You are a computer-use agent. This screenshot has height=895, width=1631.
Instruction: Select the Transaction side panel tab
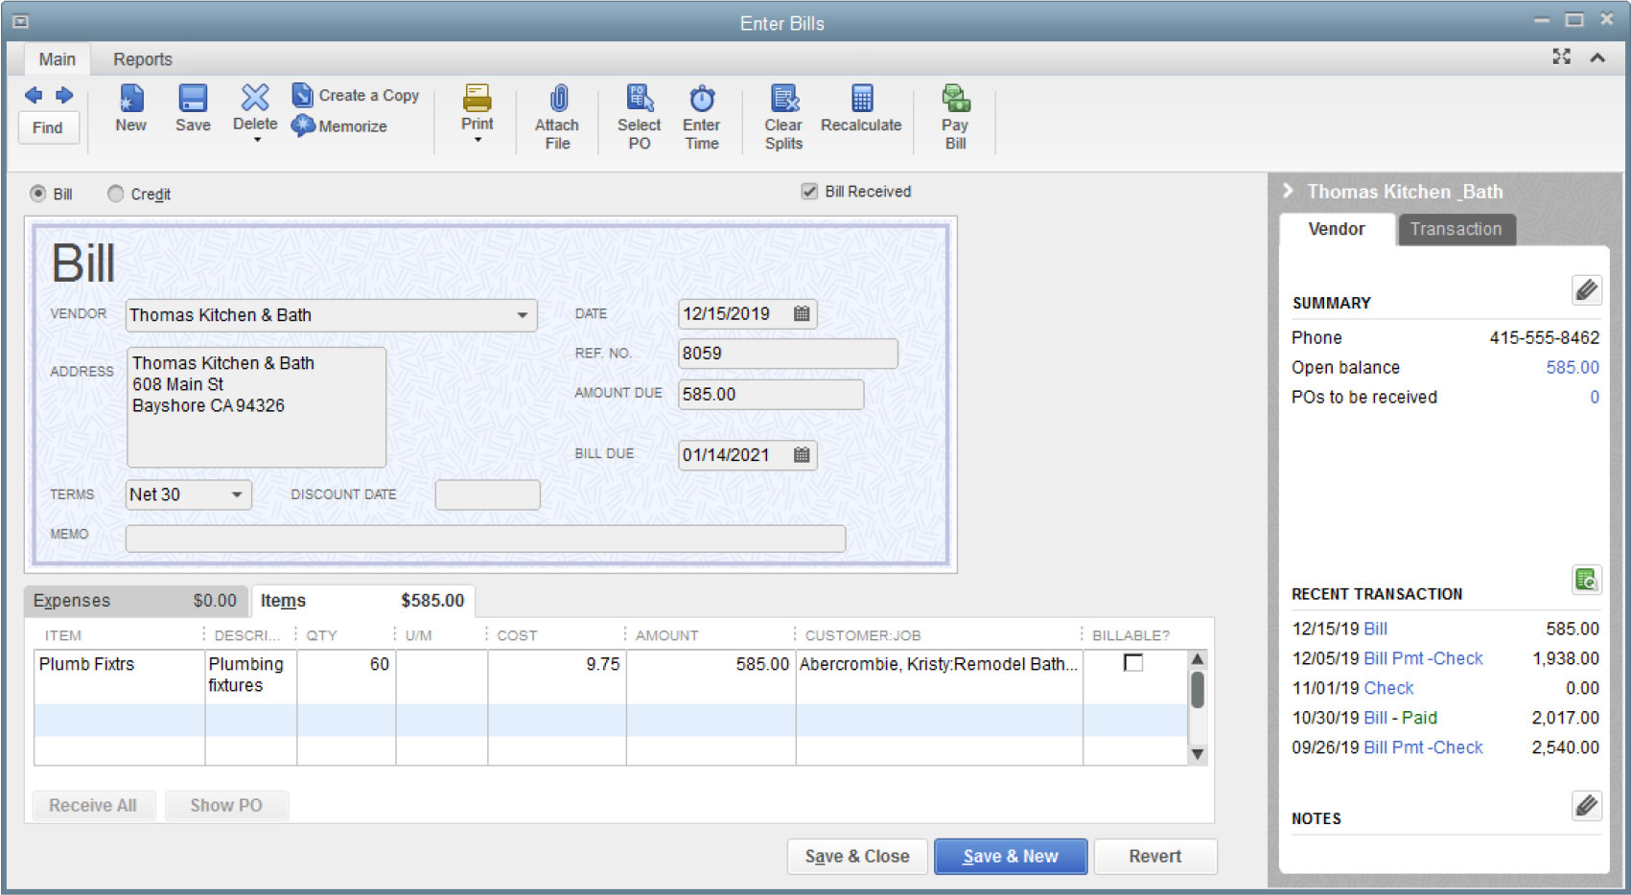point(1456,229)
